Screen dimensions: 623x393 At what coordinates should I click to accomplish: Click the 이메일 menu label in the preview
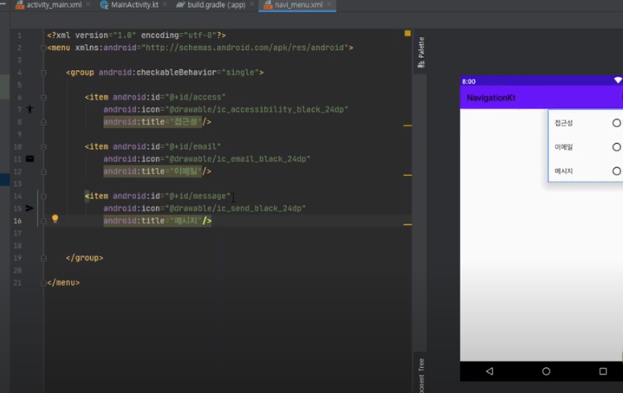click(563, 147)
